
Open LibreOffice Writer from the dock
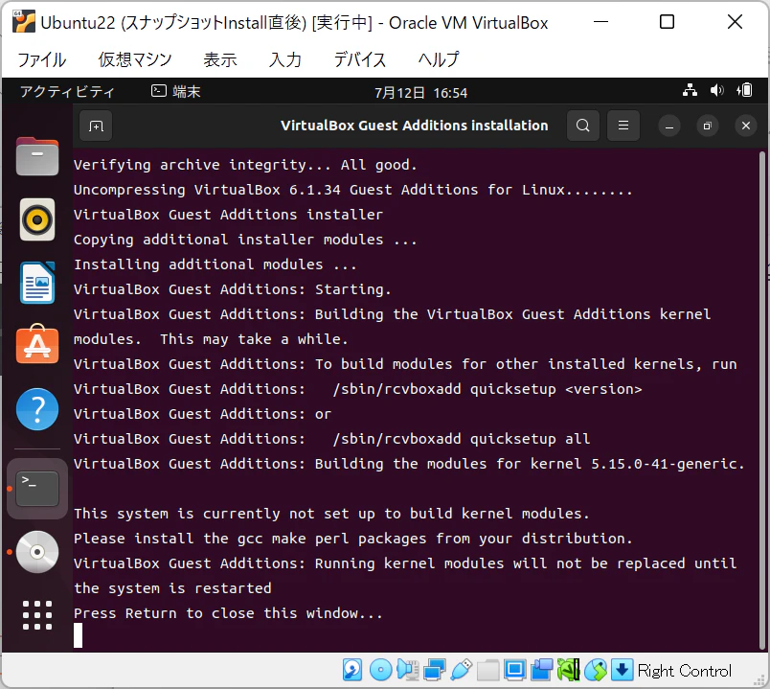click(37, 283)
